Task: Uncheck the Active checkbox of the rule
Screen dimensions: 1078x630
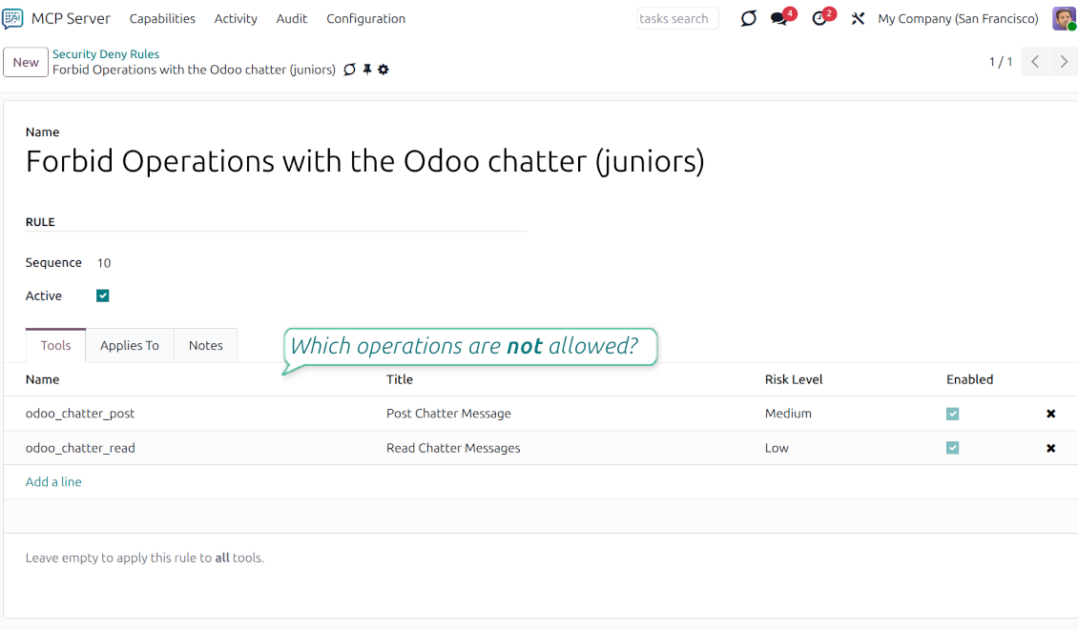Action: click(x=102, y=295)
